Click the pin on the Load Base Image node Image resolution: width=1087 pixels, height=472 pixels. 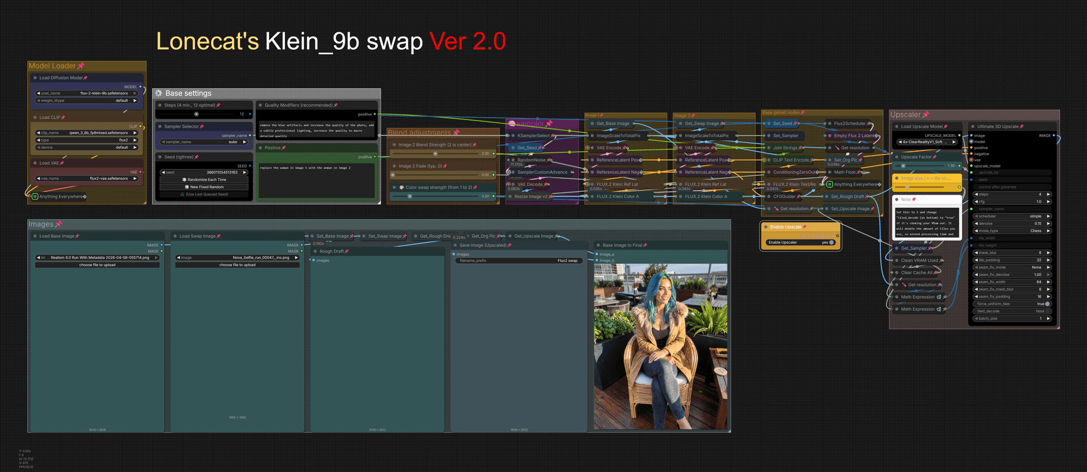click(x=77, y=237)
